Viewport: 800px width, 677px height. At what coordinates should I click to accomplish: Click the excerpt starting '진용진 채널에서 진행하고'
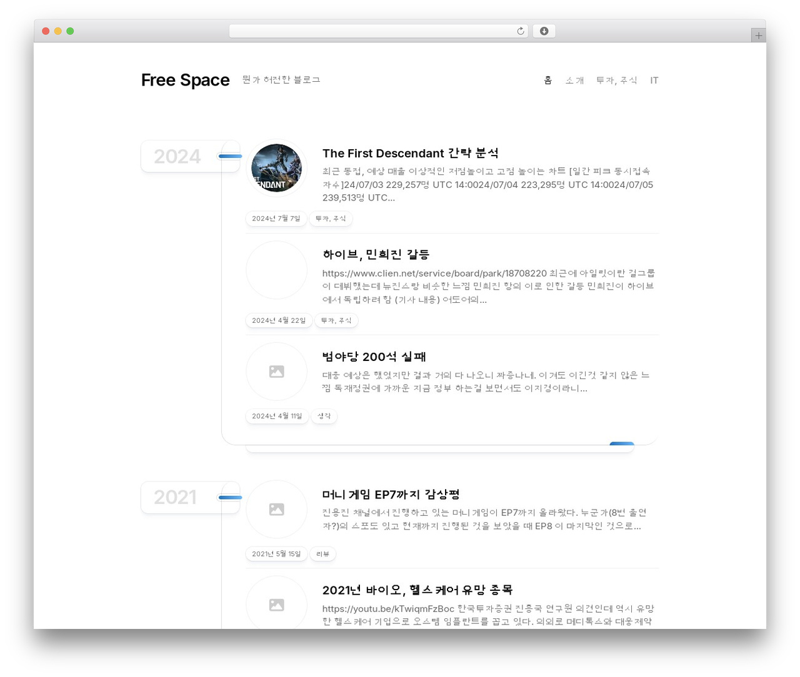[x=485, y=520]
